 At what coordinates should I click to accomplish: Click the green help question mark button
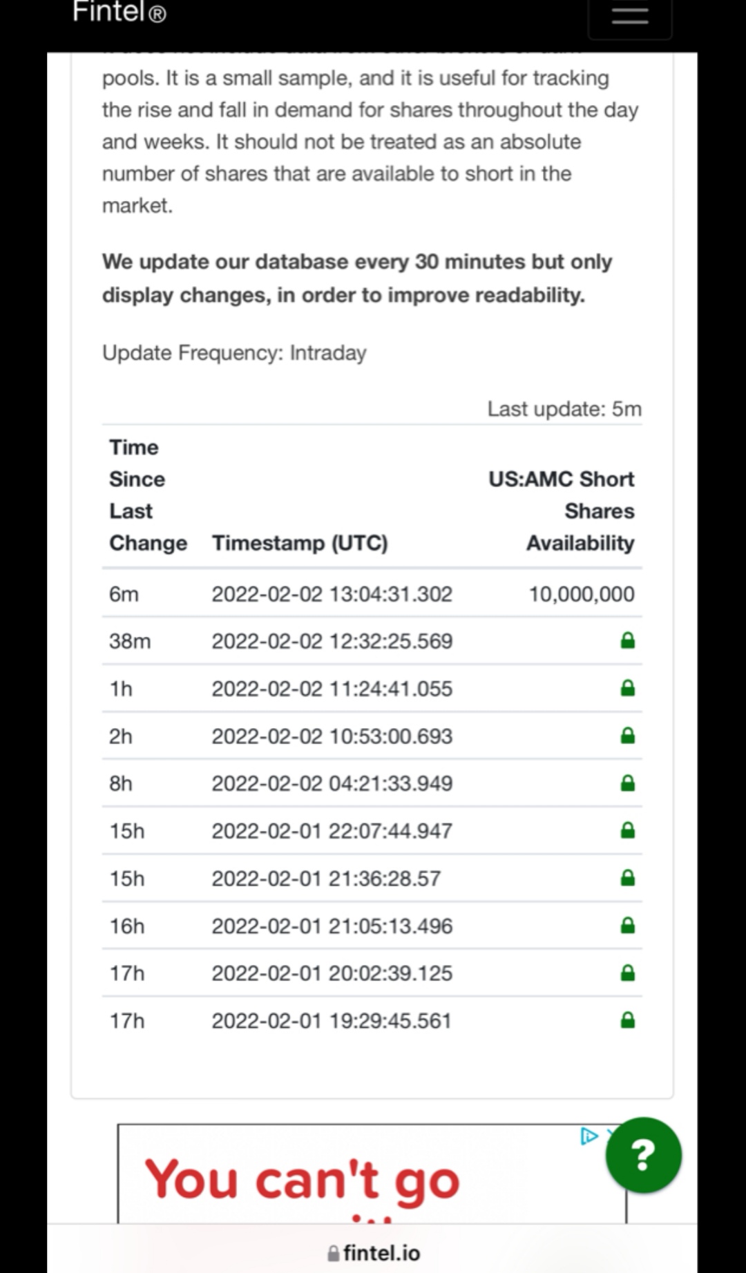coord(643,1155)
